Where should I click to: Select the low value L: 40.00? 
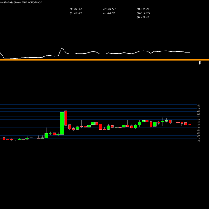pos(109,13)
